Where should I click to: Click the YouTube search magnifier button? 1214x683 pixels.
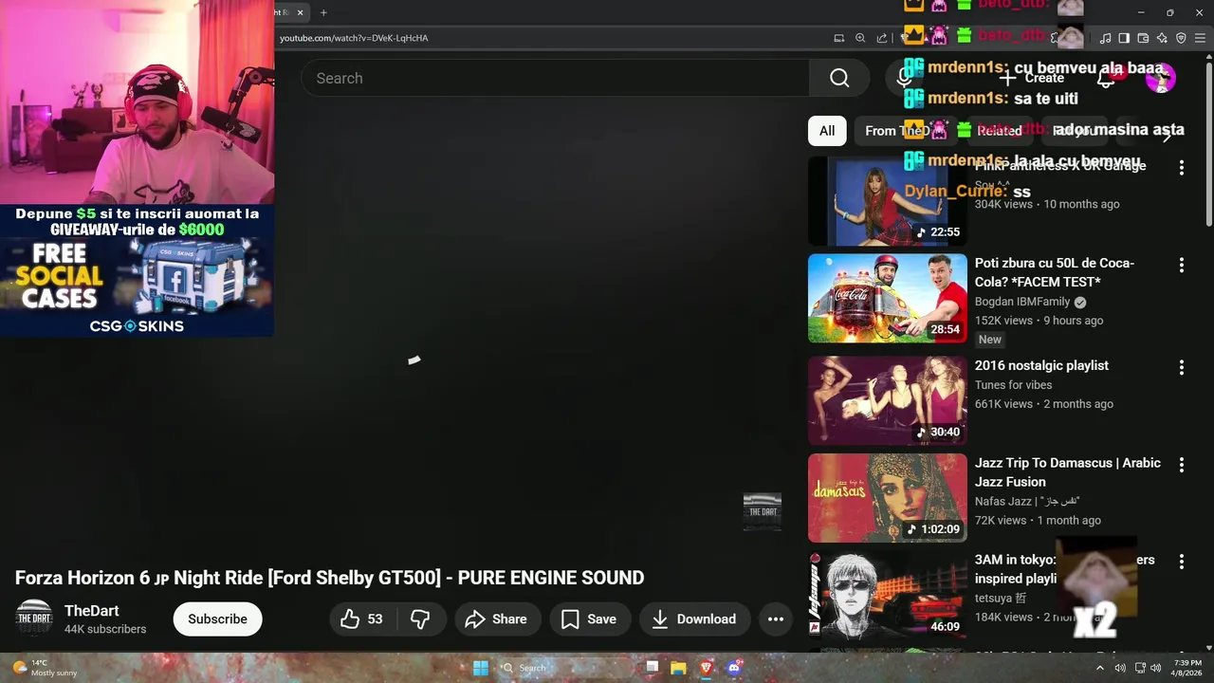pos(839,78)
